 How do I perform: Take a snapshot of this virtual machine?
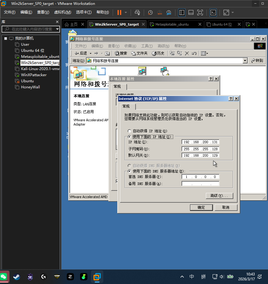150,12
